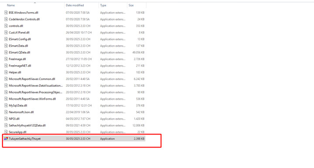Select the file name Microsoft.ReportViewer.Common.dll
Viewport: 314px width, 168px height.
(x=32, y=79)
